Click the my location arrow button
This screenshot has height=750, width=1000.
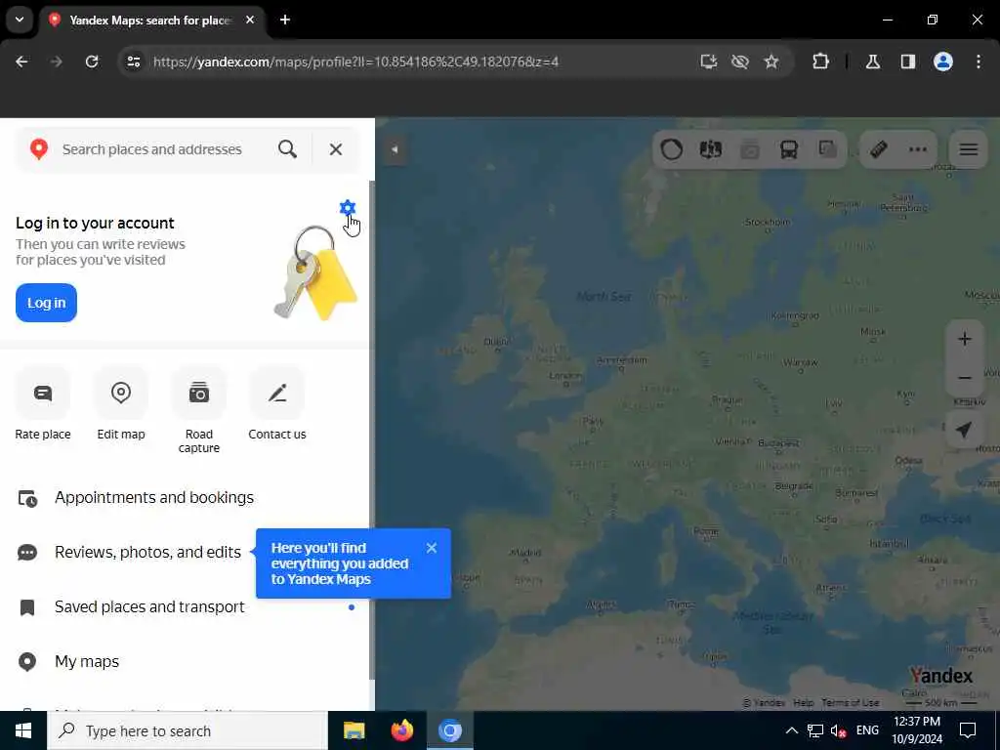[964, 430]
